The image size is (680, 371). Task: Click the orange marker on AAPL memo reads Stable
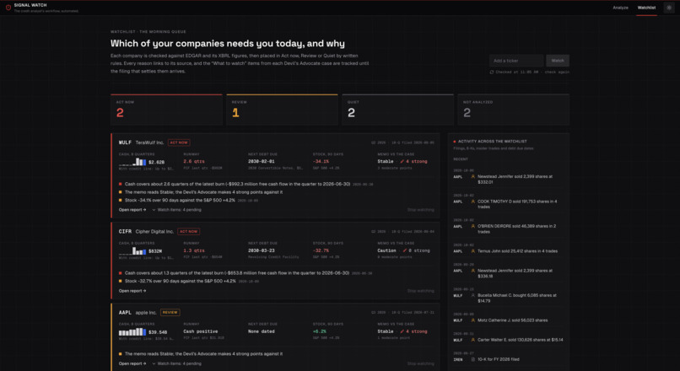click(x=121, y=354)
